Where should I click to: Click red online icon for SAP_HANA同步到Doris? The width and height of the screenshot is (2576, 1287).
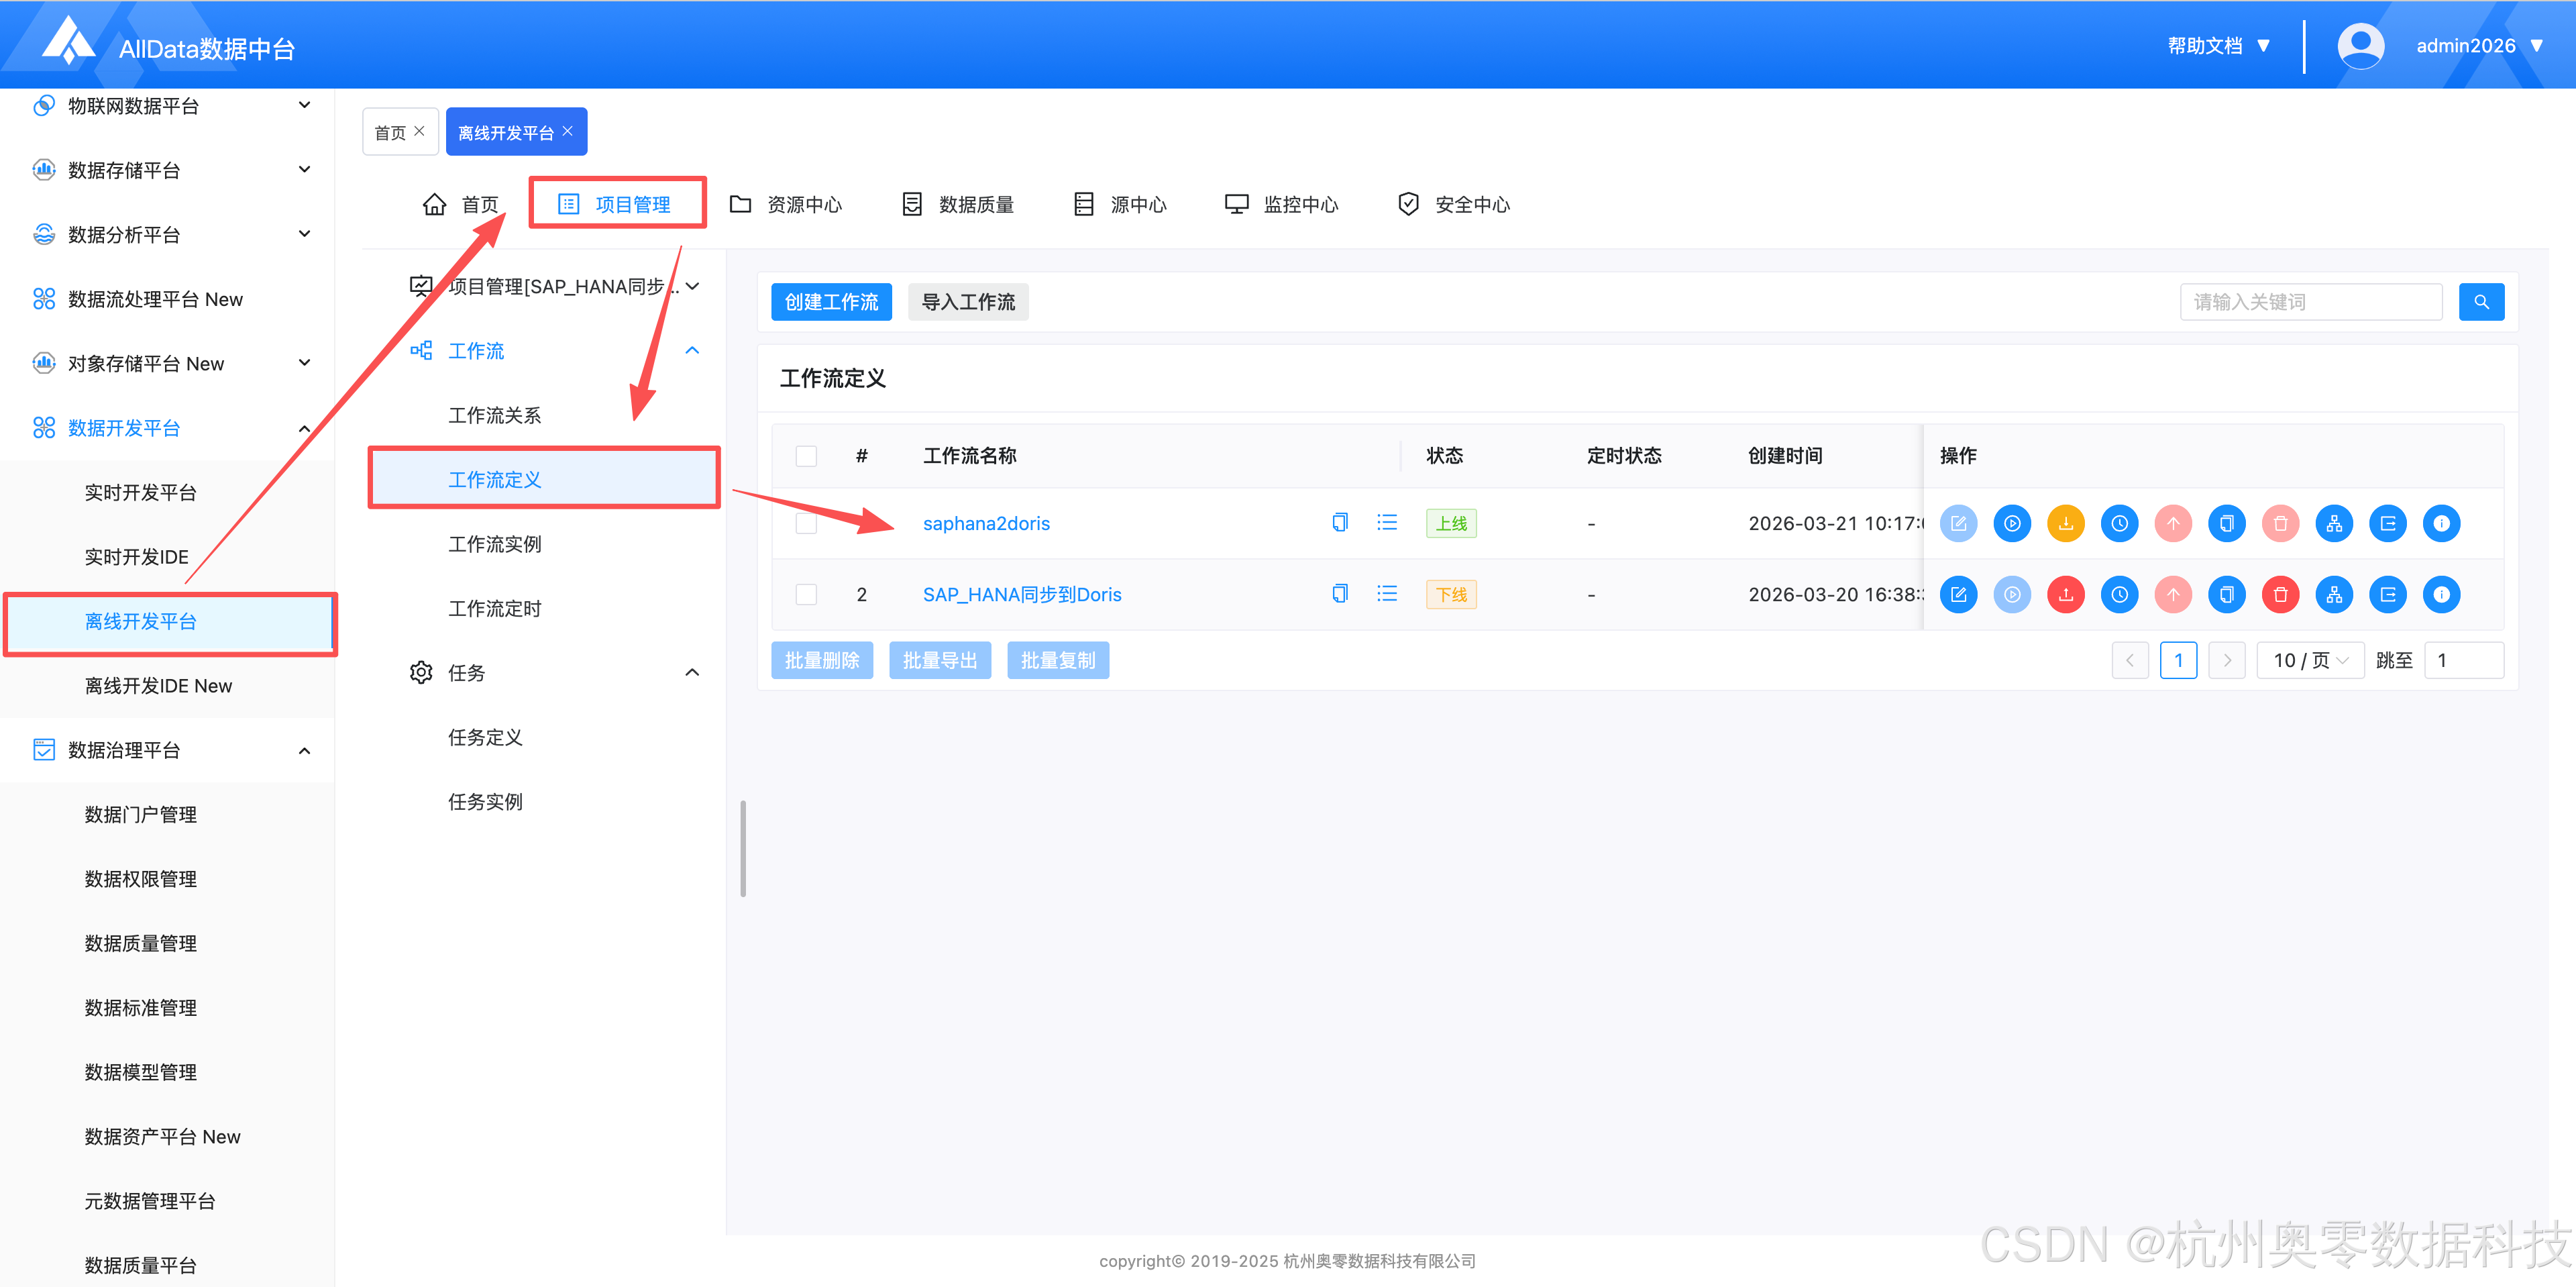(x=2066, y=594)
